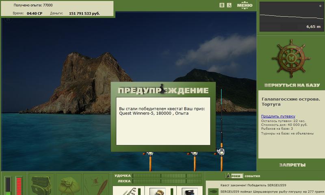Click the fish icon in events list
Screen dimensions: 325x195
(213, 191)
